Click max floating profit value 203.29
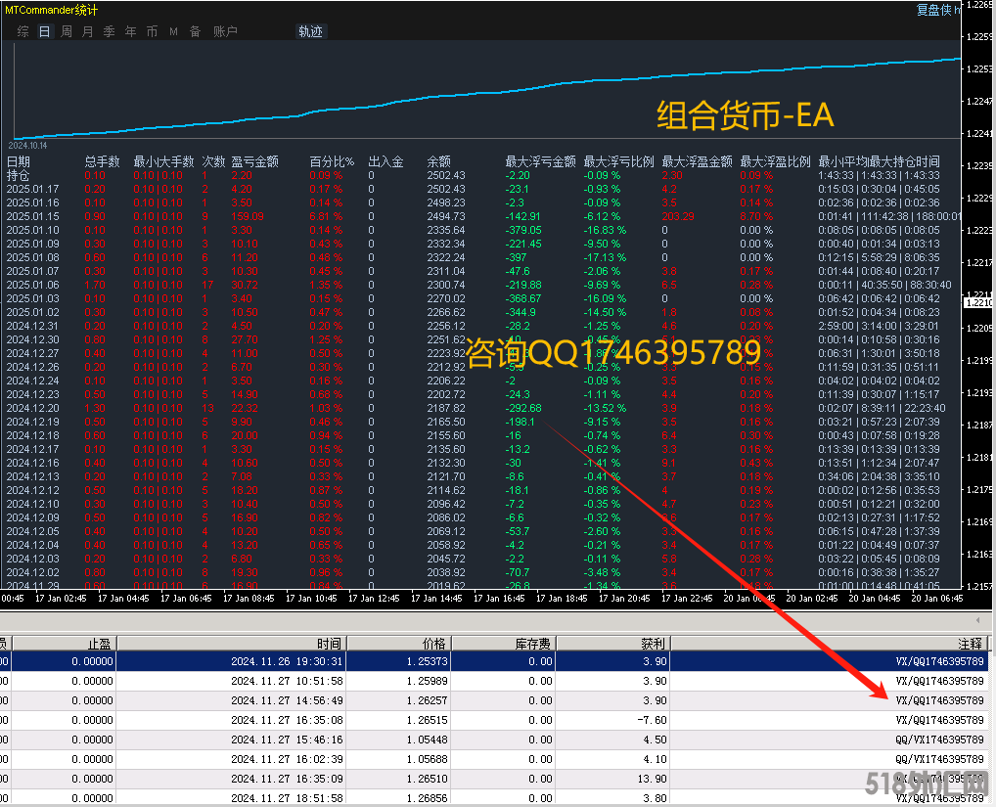 pos(678,216)
